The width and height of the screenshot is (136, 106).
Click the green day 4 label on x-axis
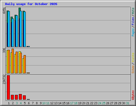[x=21, y=103]
